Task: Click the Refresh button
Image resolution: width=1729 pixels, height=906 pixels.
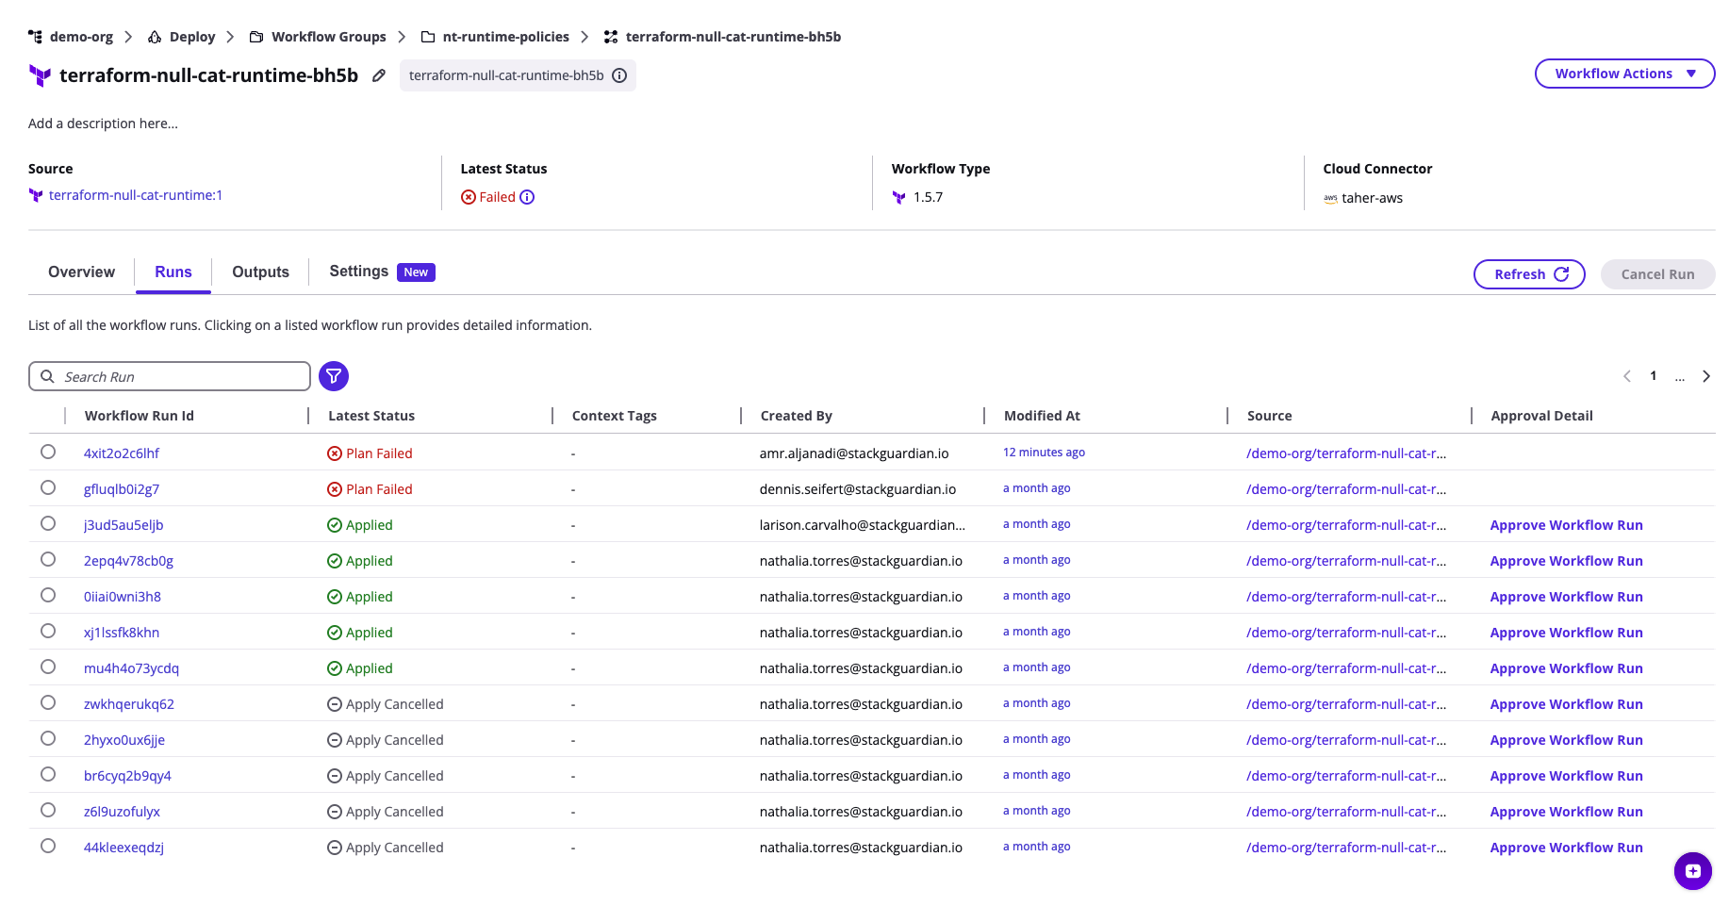Action: tap(1529, 274)
